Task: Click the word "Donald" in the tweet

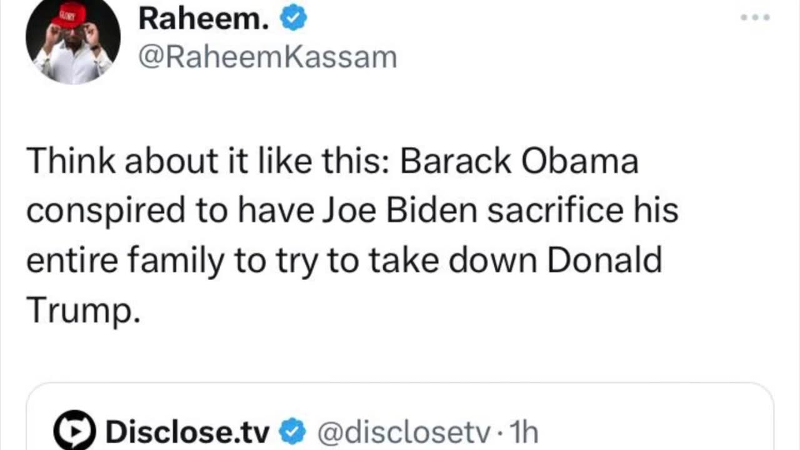Action: [x=604, y=260]
